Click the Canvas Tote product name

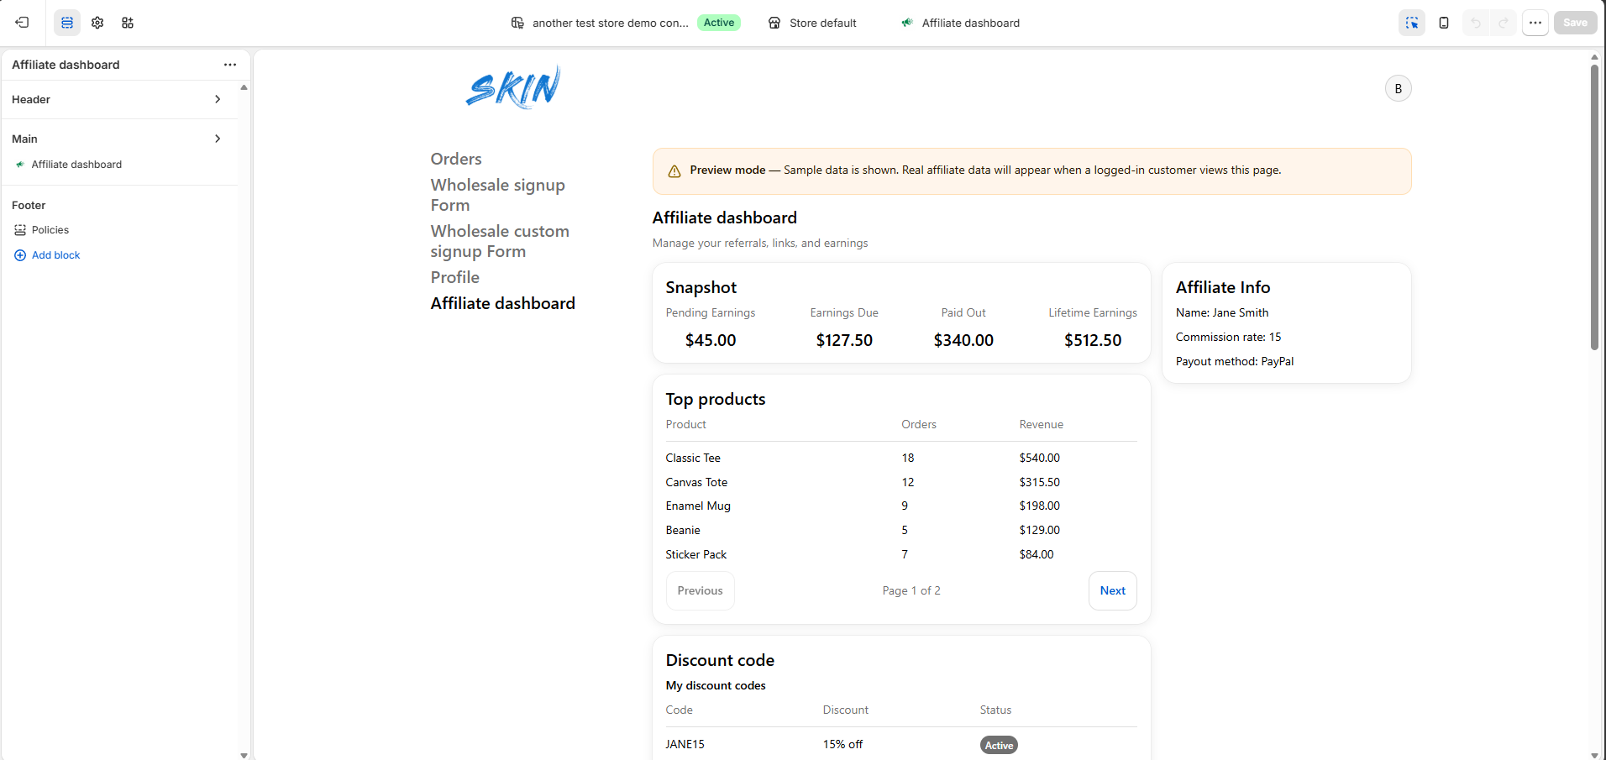point(696,482)
